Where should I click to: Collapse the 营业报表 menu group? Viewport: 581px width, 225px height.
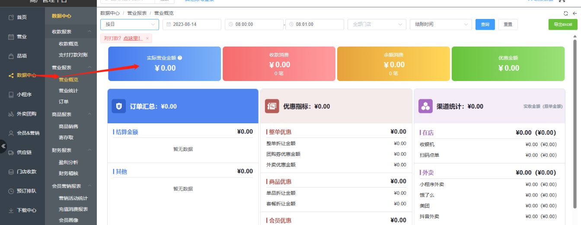coord(71,68)
